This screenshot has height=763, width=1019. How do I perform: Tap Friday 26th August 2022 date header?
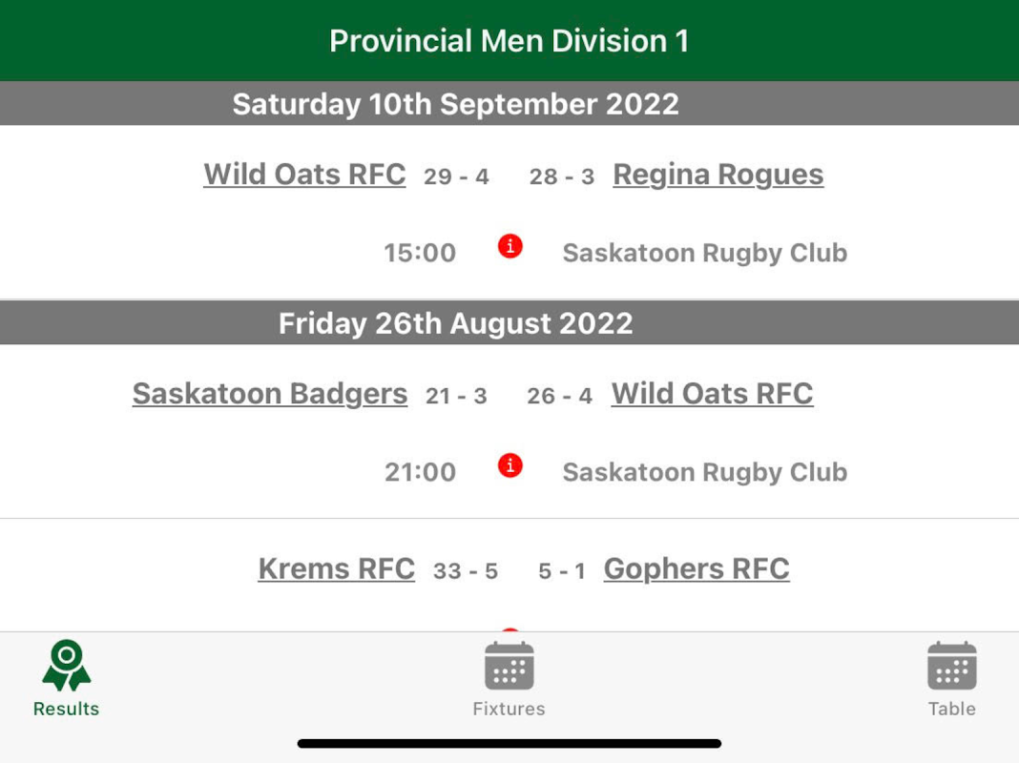455,323
